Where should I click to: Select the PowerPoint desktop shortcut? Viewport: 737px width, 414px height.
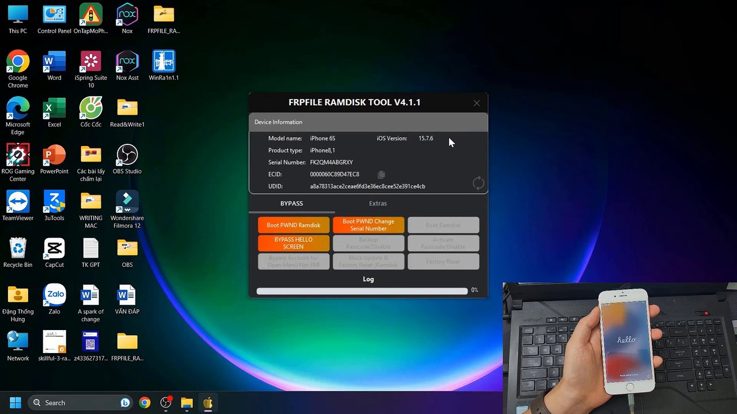(54, 159)
